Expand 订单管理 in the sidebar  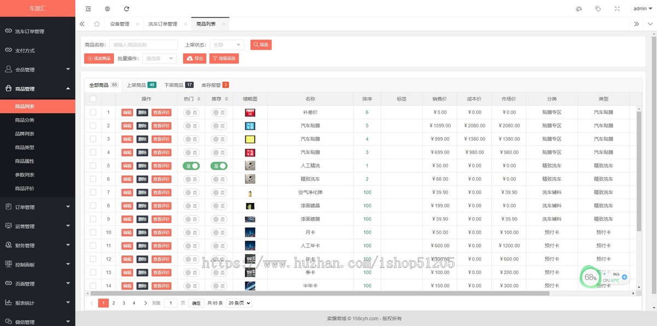pos(37,207)
